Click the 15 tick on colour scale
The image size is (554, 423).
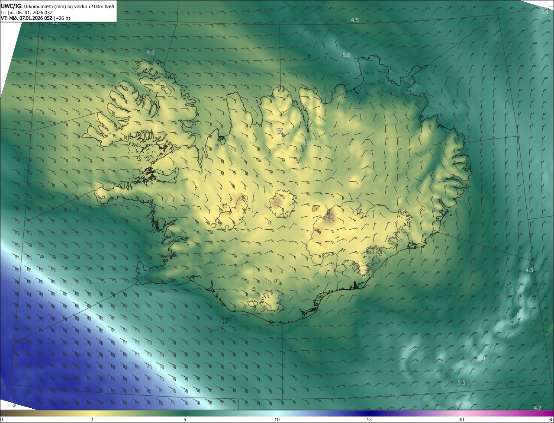[369, 420]
